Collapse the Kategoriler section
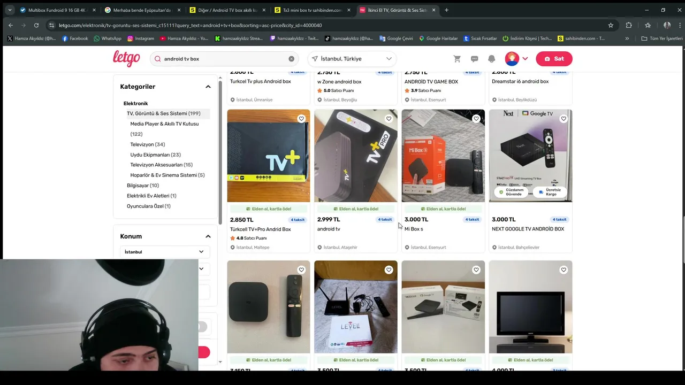685x385 pixels. 208,87
